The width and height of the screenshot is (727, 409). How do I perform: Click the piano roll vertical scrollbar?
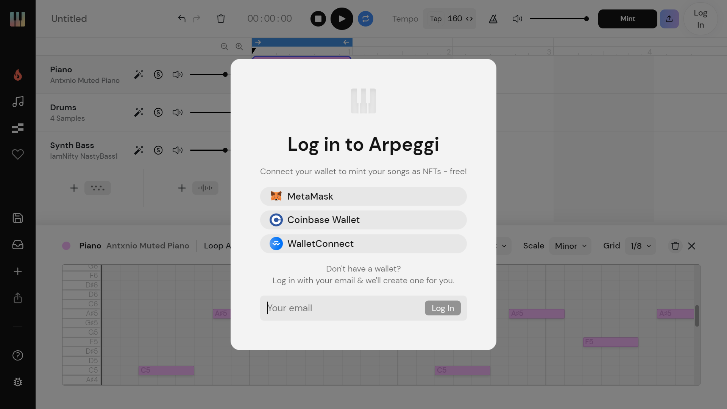697,316
